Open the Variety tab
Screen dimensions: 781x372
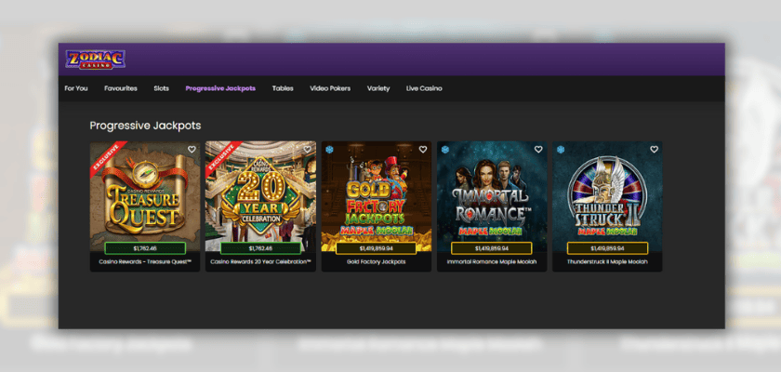tap(378, 88)
